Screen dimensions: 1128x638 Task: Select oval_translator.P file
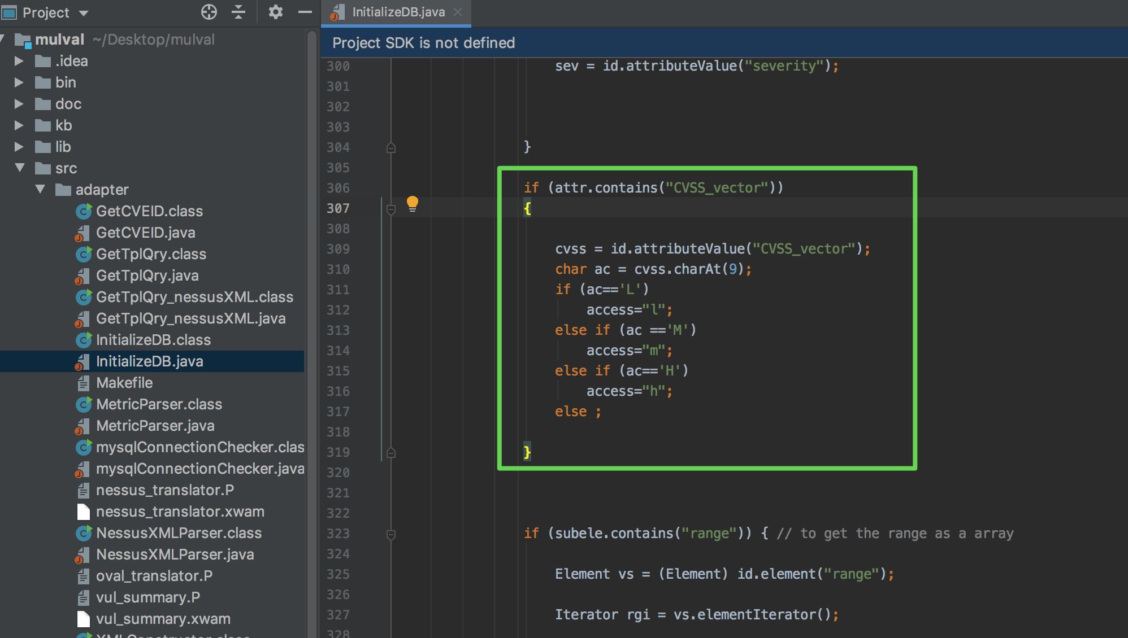coord(154,576)
